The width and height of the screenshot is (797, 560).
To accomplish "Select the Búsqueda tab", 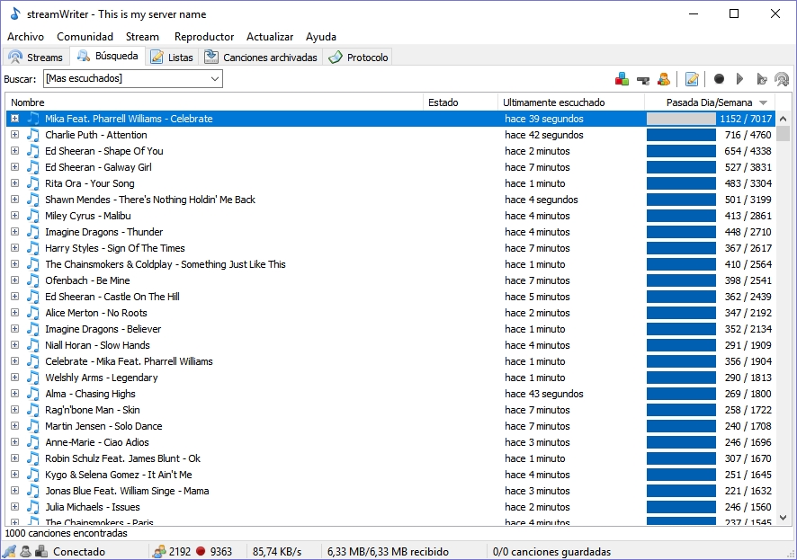I will coord(108,56).
